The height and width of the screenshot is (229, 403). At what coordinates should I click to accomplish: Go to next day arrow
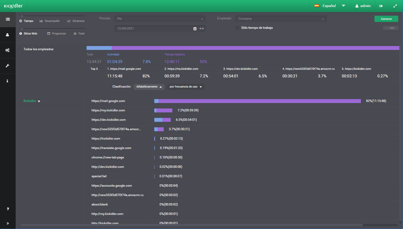point(203,28)
